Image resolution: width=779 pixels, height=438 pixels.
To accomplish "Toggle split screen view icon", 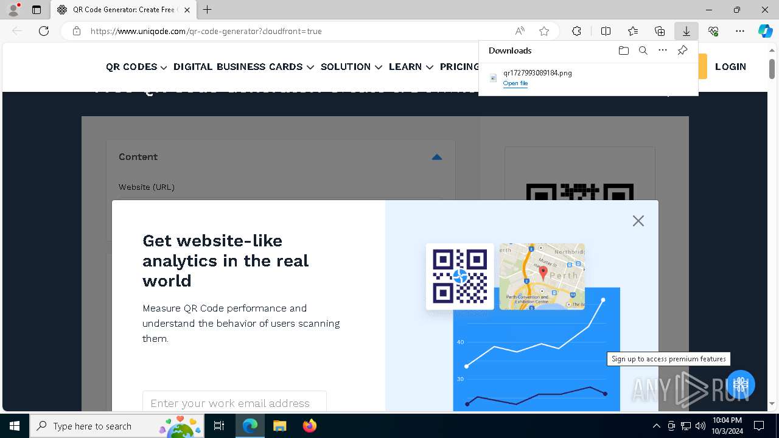I will pos(606,31).
